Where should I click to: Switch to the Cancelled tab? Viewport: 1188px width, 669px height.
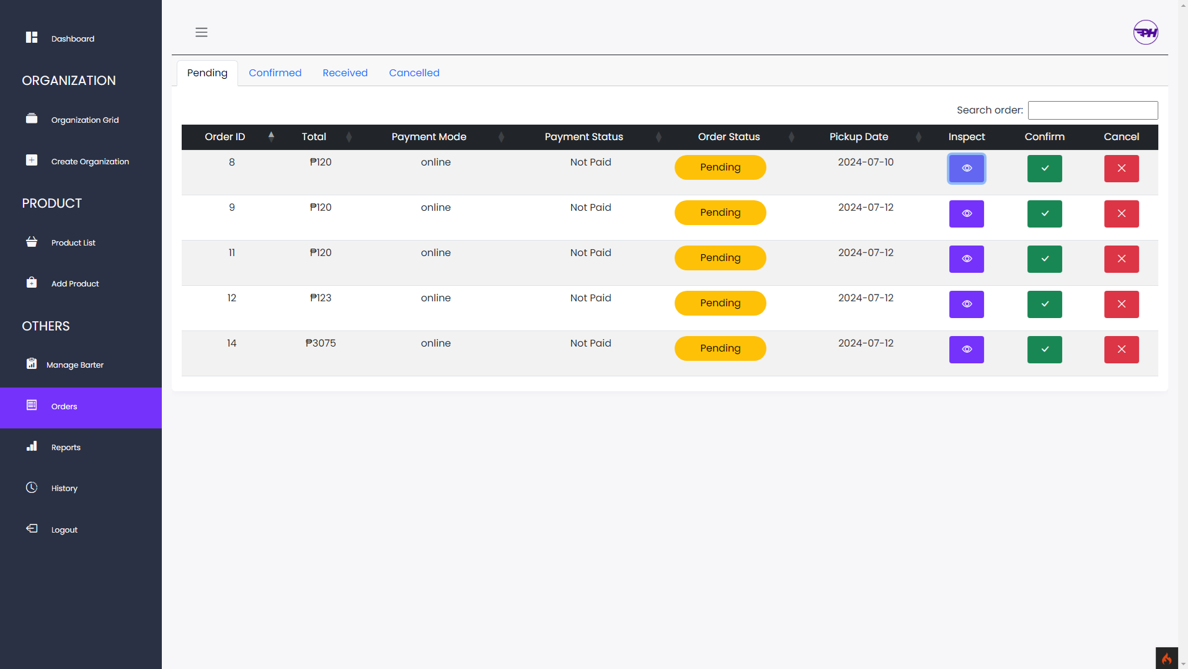point(414,73)
